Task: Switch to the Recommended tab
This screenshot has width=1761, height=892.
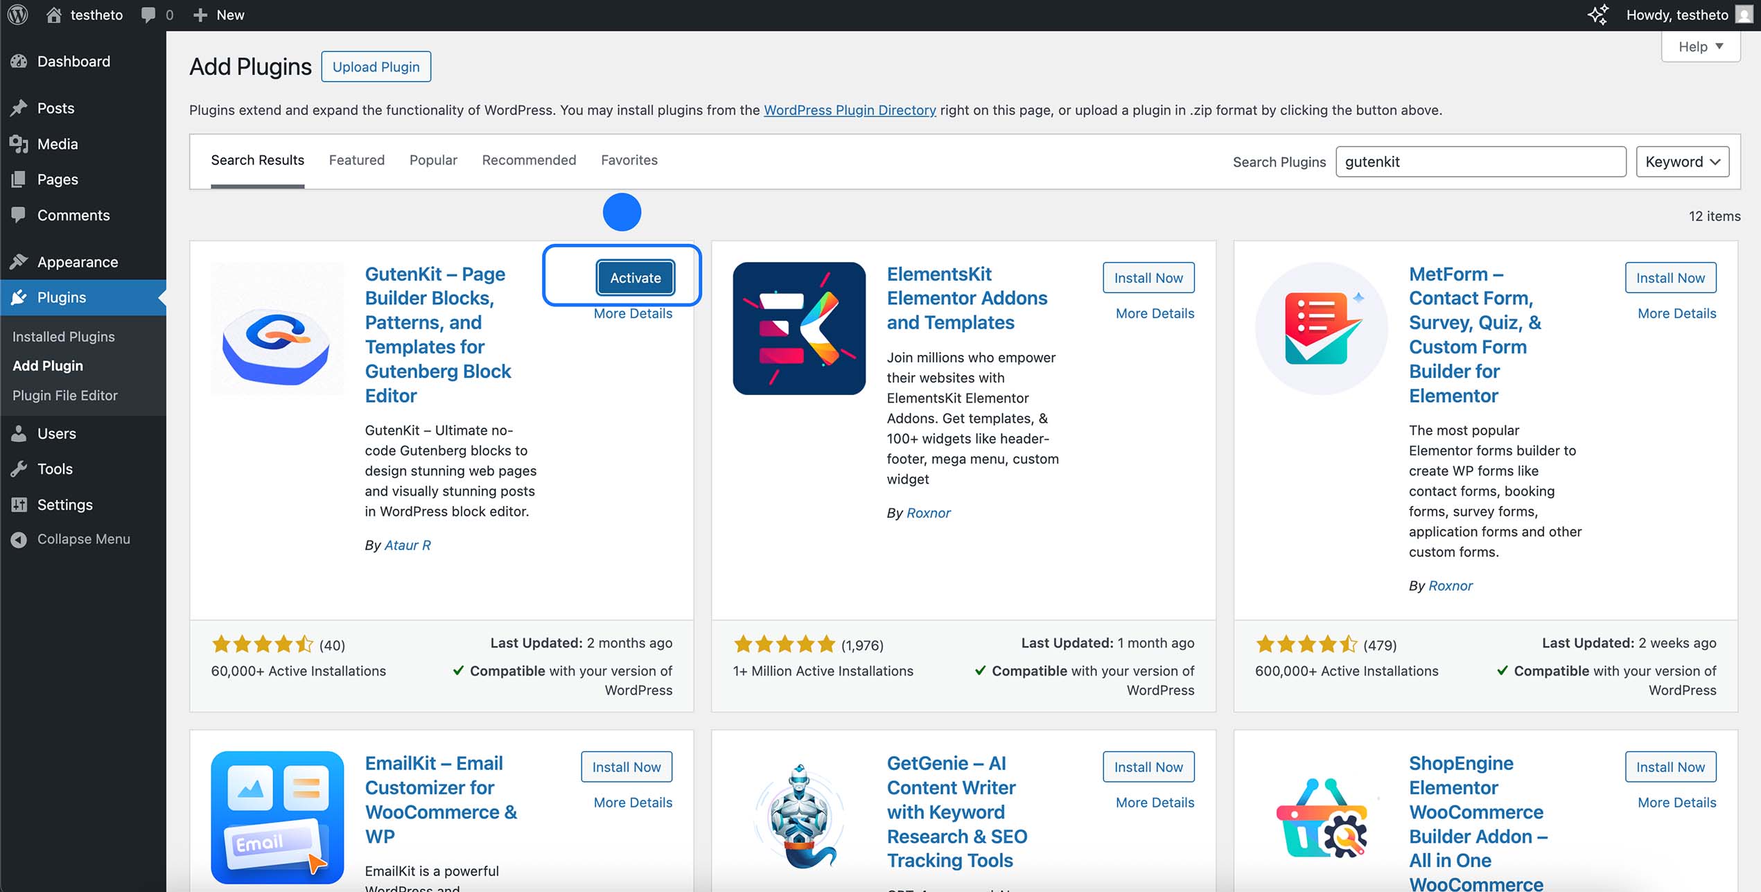Action: click(529, 160)
